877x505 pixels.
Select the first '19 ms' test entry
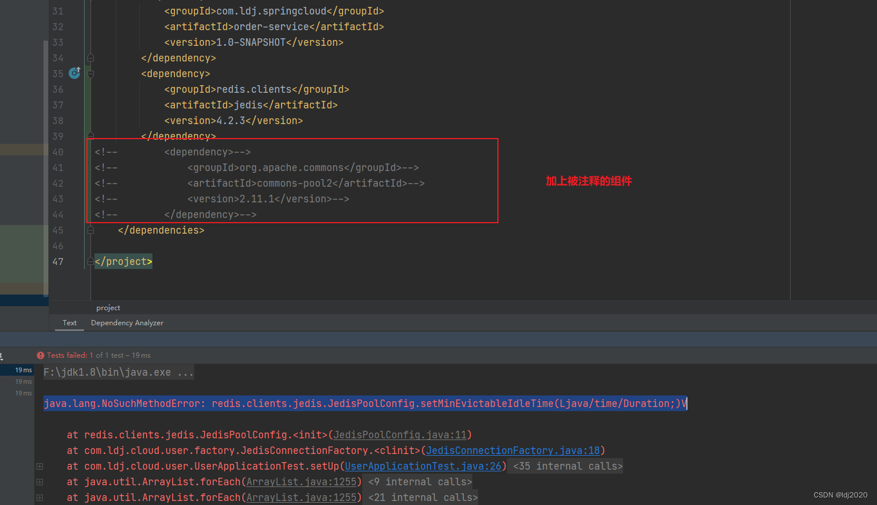click(23, 369)
